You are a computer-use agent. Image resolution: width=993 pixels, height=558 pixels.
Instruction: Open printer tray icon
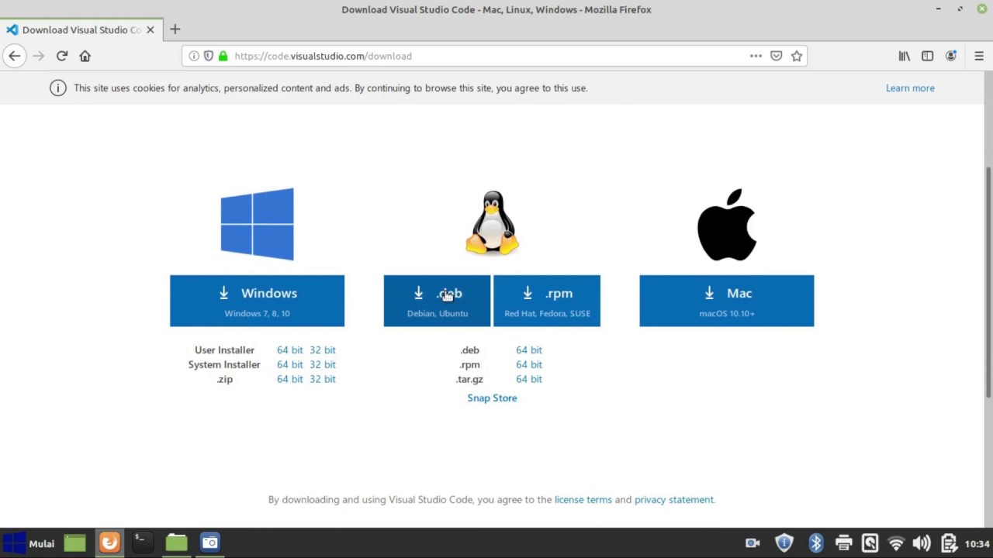[x=843, y=543]
